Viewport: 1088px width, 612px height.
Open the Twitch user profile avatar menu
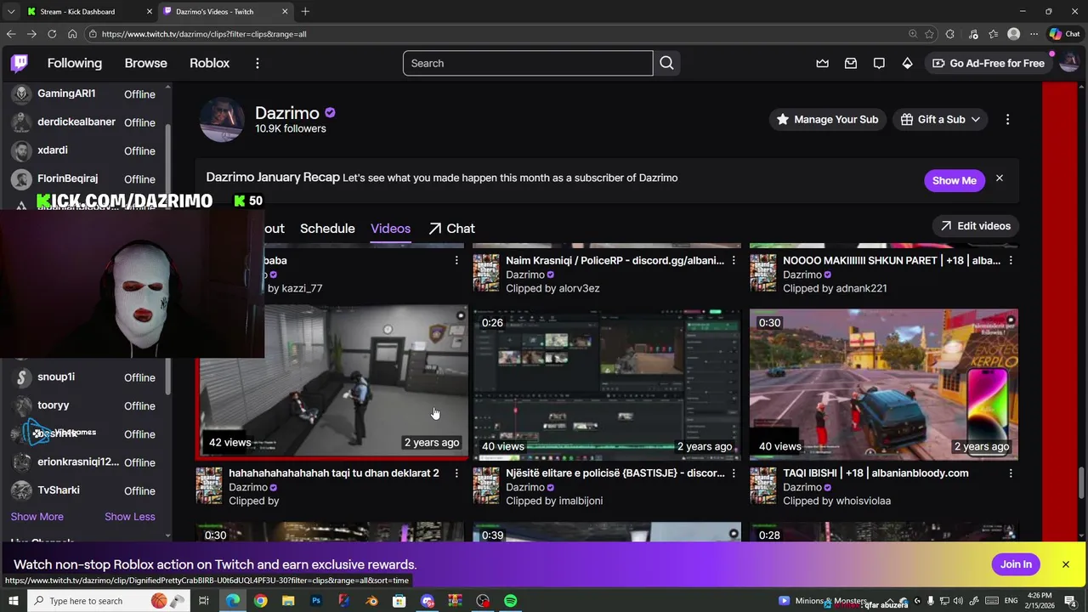[x=1069, y=63]
